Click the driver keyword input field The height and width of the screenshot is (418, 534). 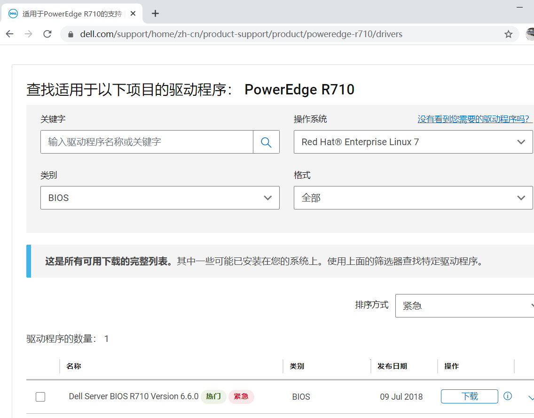[x=147, y=142]
